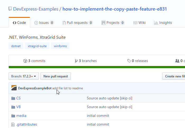Click the CS folder icon

pyautogui.click(x=13, y=98)
